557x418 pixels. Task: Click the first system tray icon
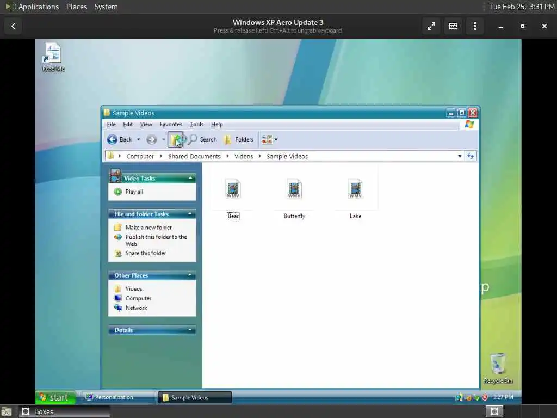pyautogui.click(x=459, y=397)
